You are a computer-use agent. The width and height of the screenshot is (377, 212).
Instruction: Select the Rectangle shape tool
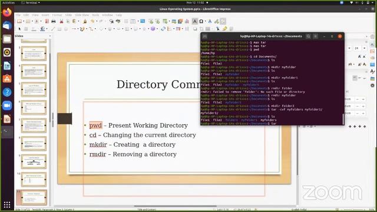click(x=59, y=29)
